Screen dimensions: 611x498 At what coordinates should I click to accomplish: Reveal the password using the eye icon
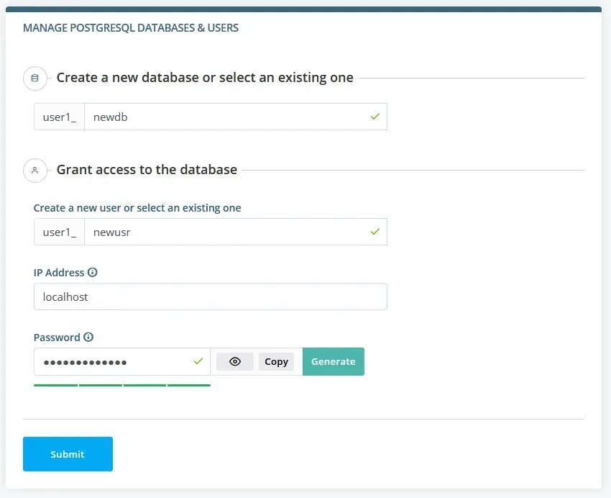[x=235, y=361]
